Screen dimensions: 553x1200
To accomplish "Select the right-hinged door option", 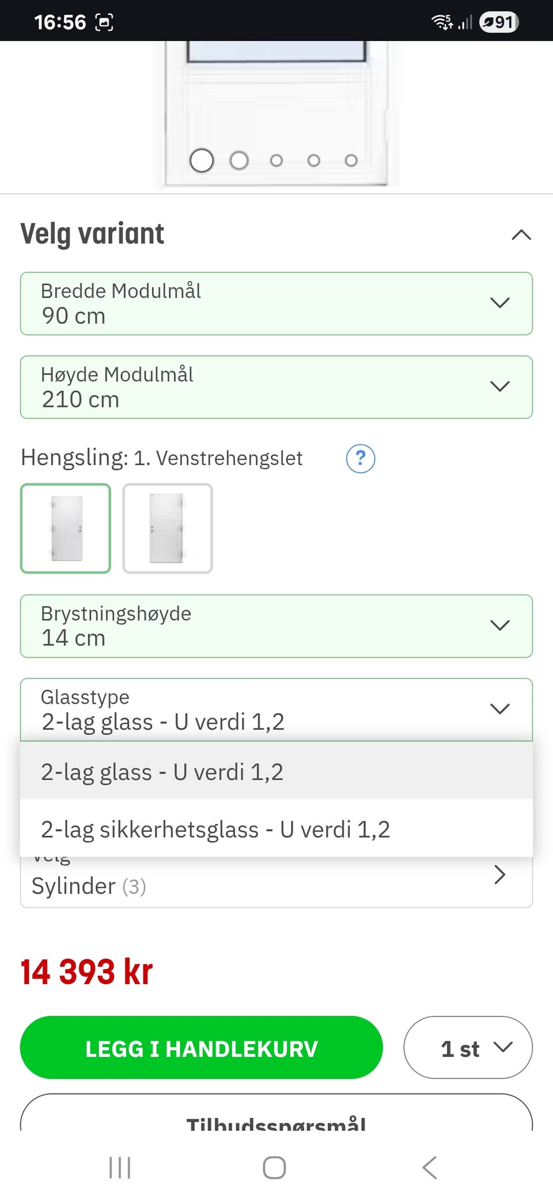I will 167,528.
